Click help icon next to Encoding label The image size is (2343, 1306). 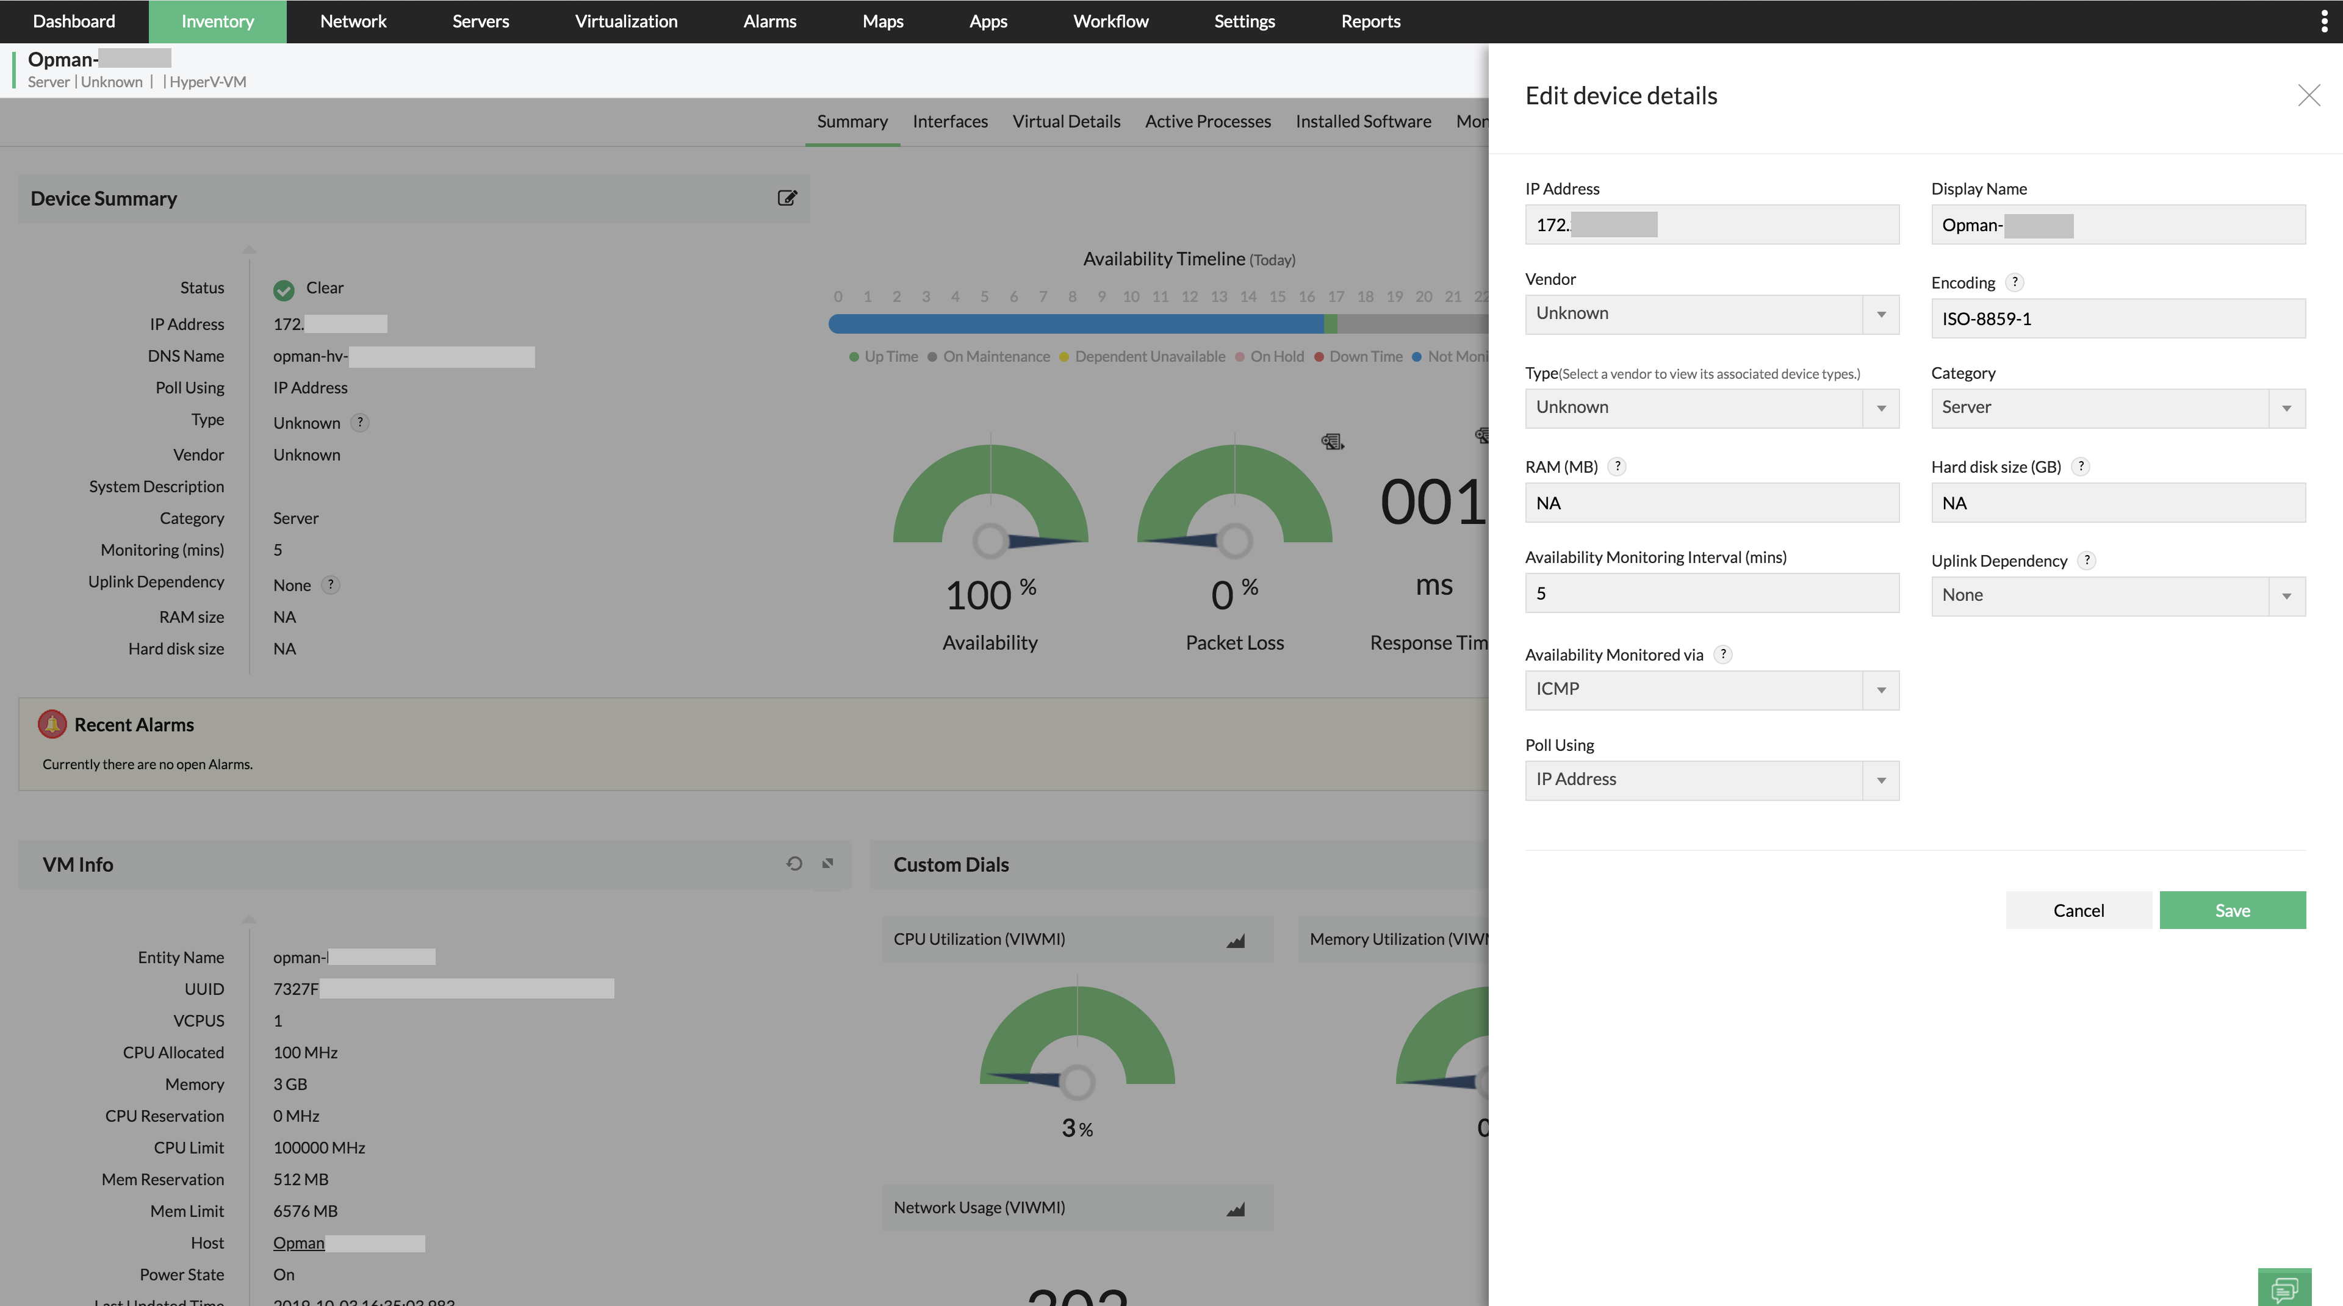click(x=2015, y=282)
